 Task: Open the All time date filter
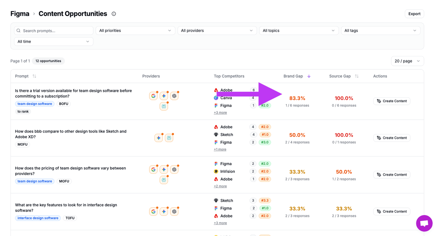(x=54, y=42)
